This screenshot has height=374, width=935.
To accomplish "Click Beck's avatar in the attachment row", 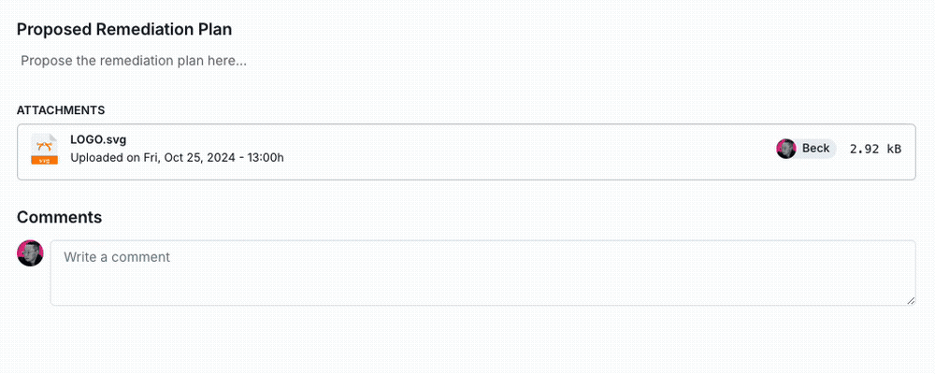I will [x=786, y=149].
